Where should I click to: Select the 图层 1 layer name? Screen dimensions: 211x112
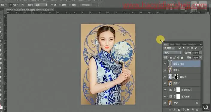click(x=176, y=83)
